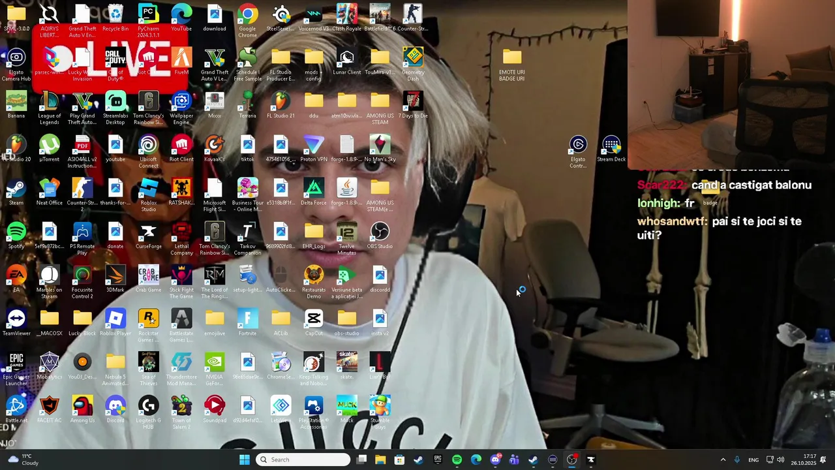
Task: Click the microphone tray icon
Action: (737, 460)
